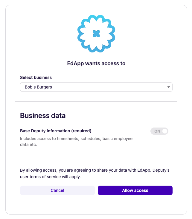Click the timesheets and schedules description text
The height and width of the screenshot is (219, 192).
[x=76, y=139]
